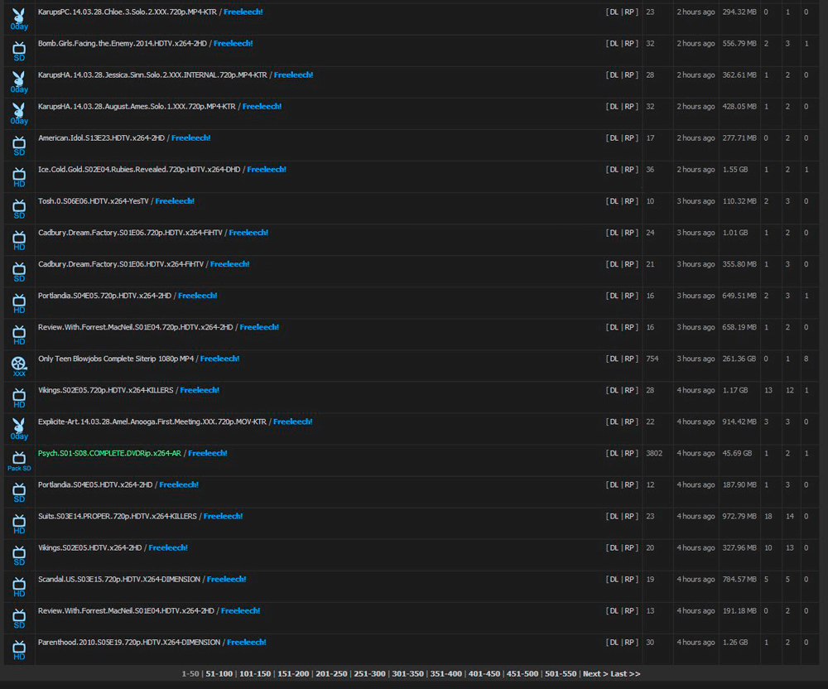Click the 45.69 GB size cell
This screenshot has height=689, width=828.
pyautogui.click(x=737, y=453)
